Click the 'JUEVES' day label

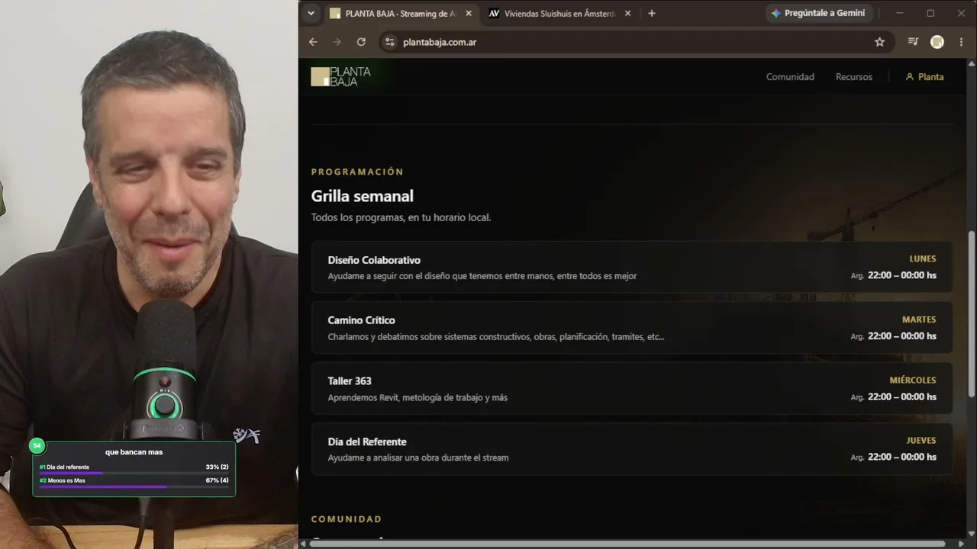[921, 440]
